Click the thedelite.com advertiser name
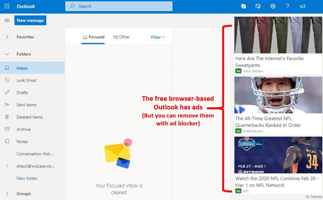Image resolution: width=323 pixels, height=200 pixels. [253, 131]
